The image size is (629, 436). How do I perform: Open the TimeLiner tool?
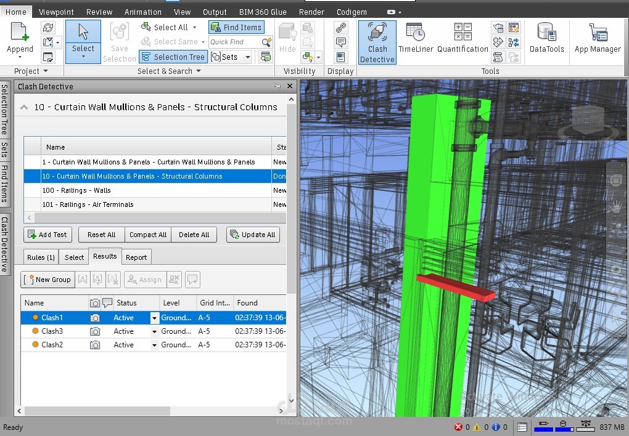pyautogui.click(x=416, y=38)
